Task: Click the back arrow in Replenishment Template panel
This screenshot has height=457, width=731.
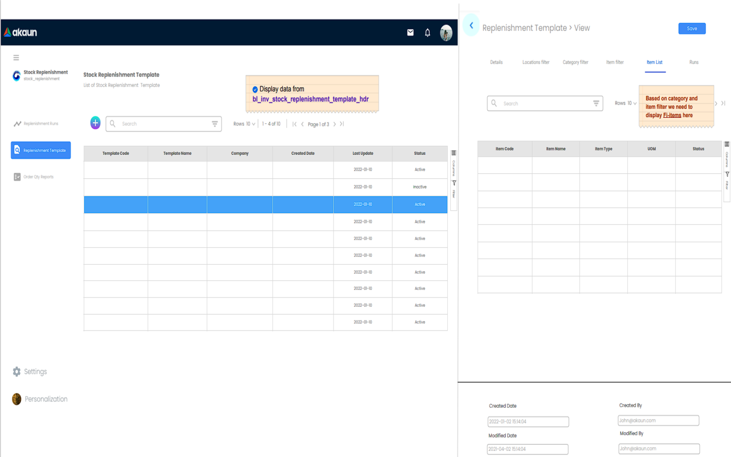Action: (471, 25)
